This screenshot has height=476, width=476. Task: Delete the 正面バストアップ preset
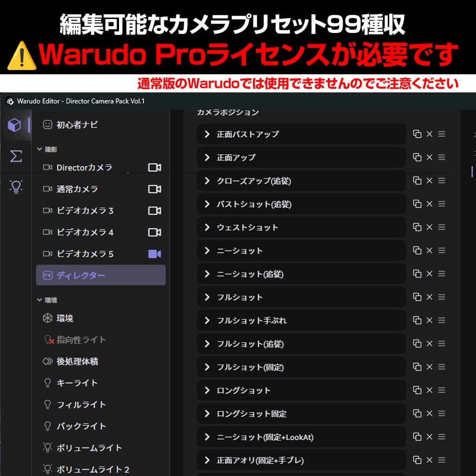tap(429, 134)
